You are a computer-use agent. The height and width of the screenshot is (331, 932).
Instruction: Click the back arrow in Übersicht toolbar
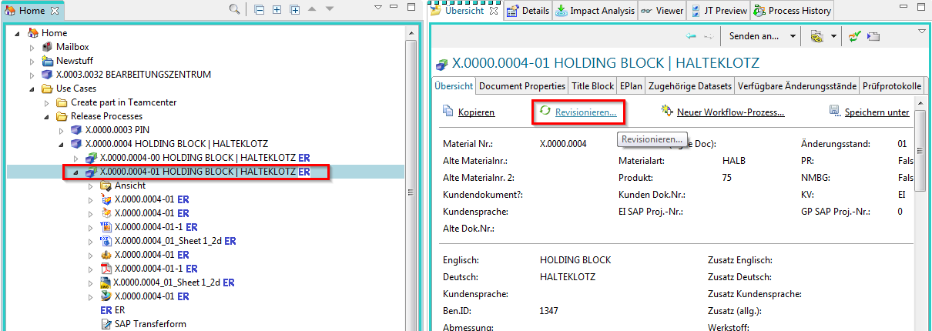coord(691,36)
